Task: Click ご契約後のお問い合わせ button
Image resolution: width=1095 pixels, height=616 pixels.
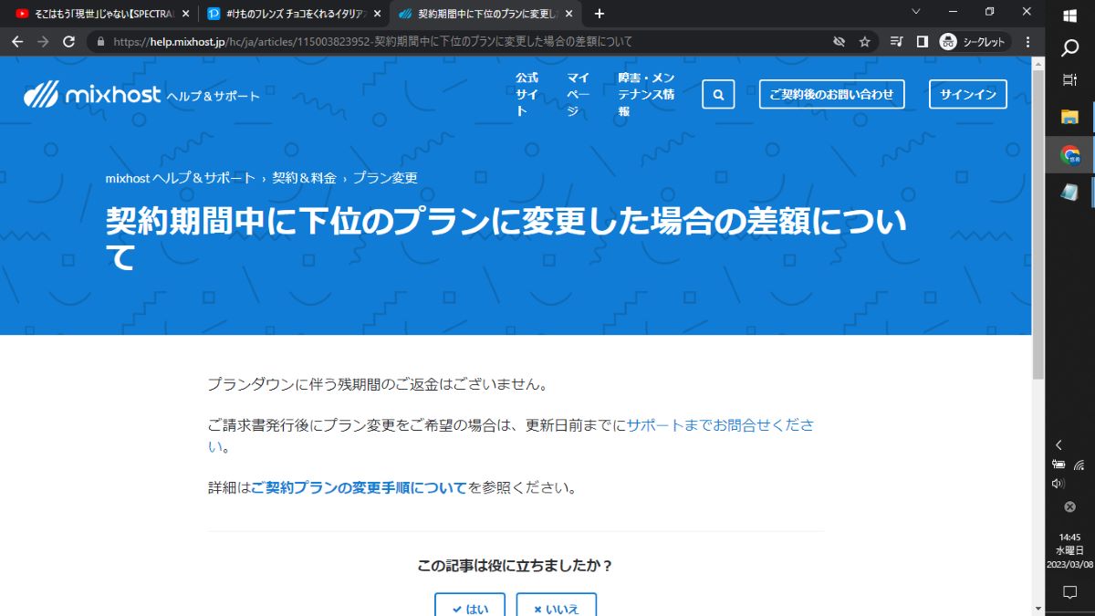Action: pos(831,94)
